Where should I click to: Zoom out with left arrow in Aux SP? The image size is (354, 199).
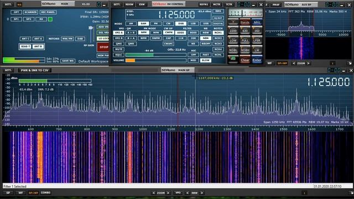pyautogui.click(x=294, y=64)
